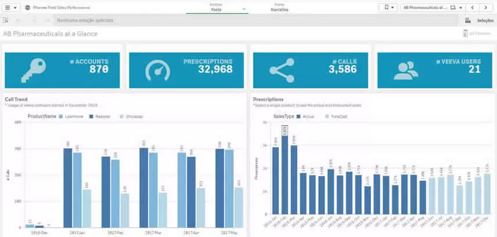Click the share icon on Calls tile
This screenshot has width=497, height=237.
pyautogui.click(x=282, y=70)
